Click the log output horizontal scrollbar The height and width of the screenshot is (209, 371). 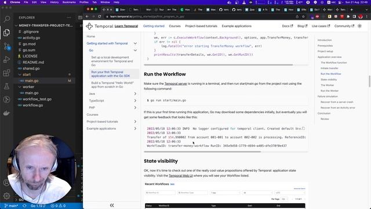pos(202,152)
